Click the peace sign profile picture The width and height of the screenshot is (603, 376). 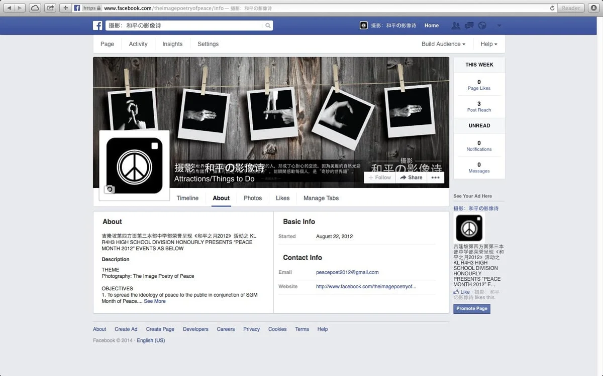point(134,165)
